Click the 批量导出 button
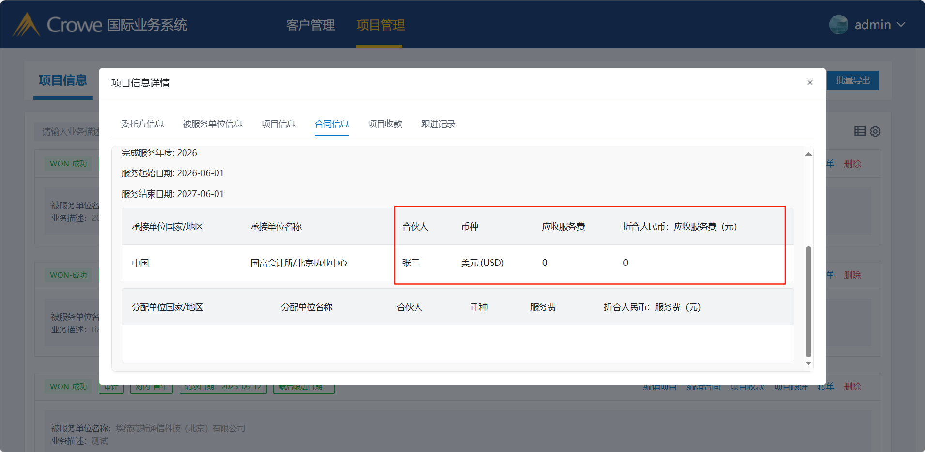This screenshot has width=925, height=452. [853, 80]
